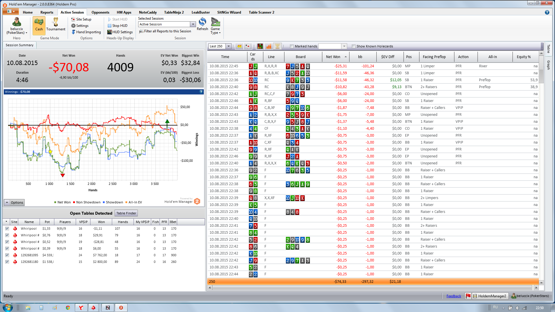
Task: Click the yellow star marker on graph
Action: [51, 151]
